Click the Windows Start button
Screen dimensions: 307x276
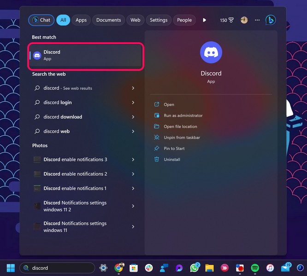(x=10, y=268)
